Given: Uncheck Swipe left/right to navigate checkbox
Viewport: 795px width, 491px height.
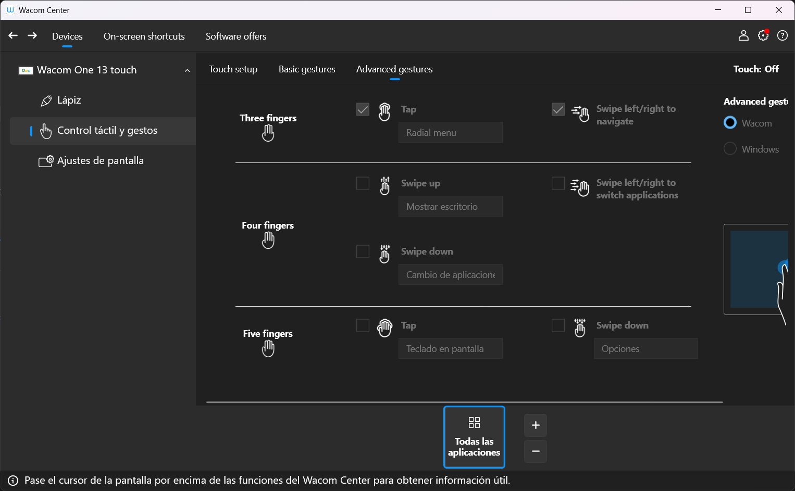Looking at the screenshot, I should pyautogui.click(x=558, y=109).
